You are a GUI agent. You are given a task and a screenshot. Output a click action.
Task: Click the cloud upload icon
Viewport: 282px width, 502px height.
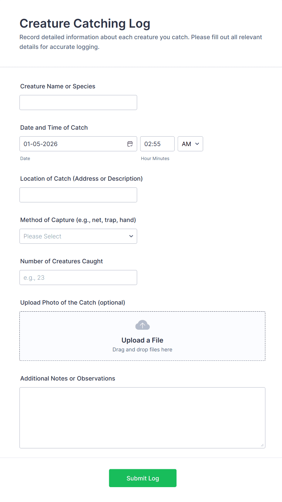(x=142, y=325)
